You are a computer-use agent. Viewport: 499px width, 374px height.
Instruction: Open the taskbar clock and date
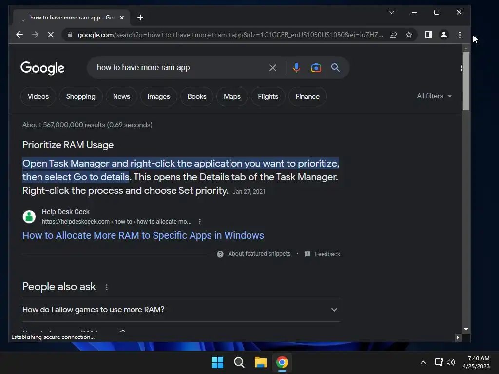point(476,362)
